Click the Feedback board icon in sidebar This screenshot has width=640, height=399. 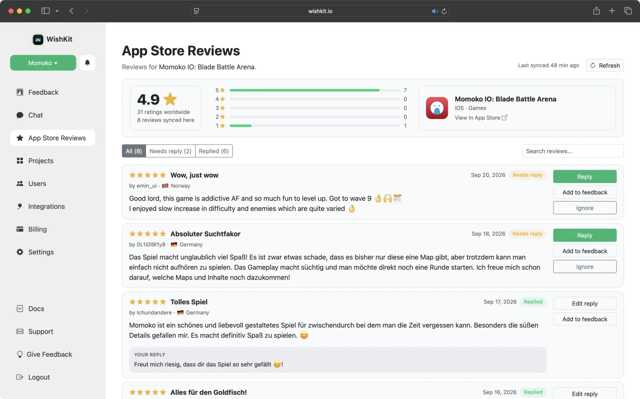(20, 92)
